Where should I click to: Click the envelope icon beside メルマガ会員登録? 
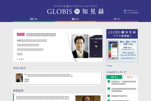point(125,13)
